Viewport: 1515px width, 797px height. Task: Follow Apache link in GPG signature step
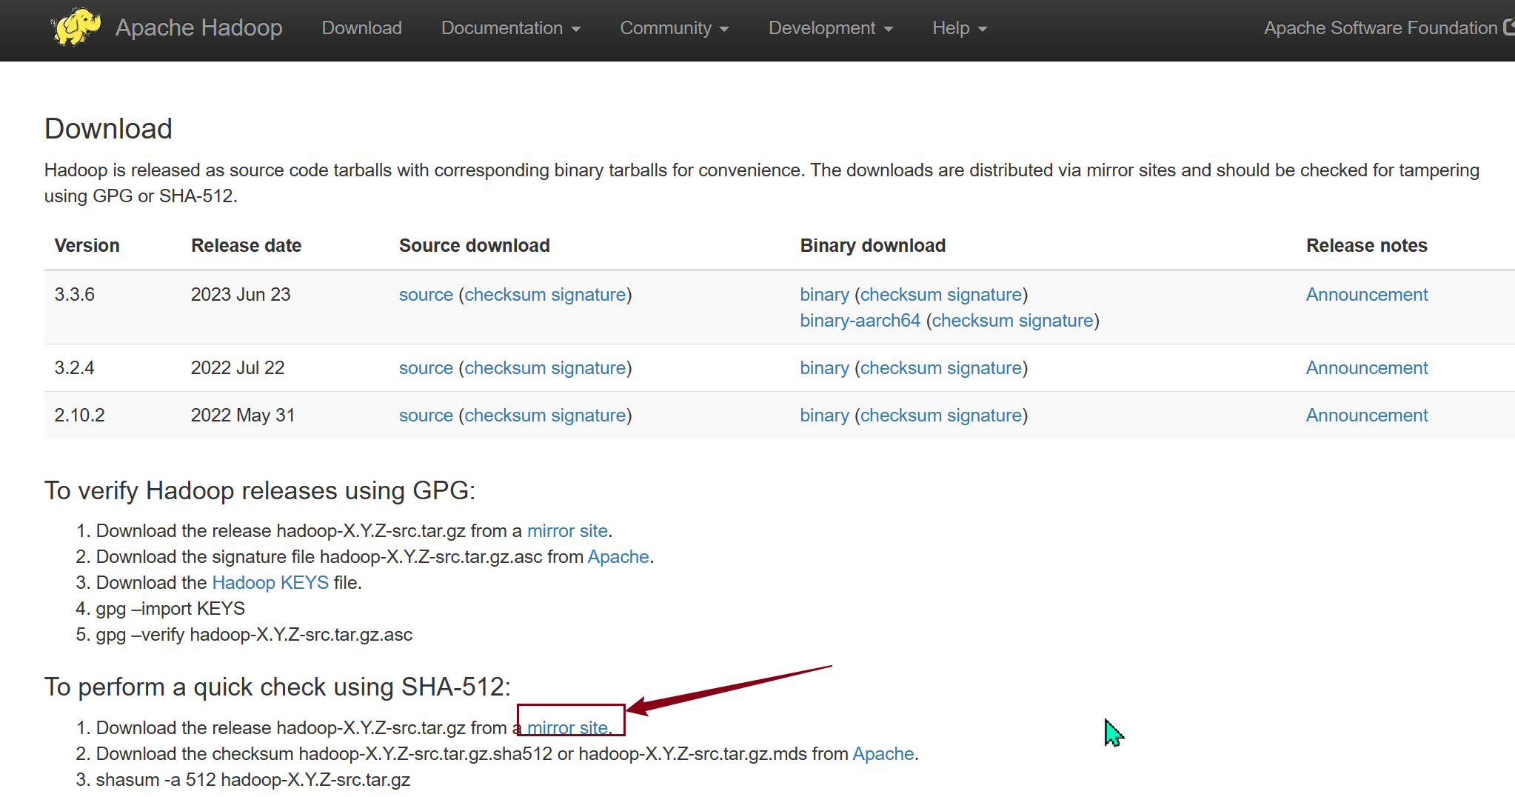pos(618,557)
